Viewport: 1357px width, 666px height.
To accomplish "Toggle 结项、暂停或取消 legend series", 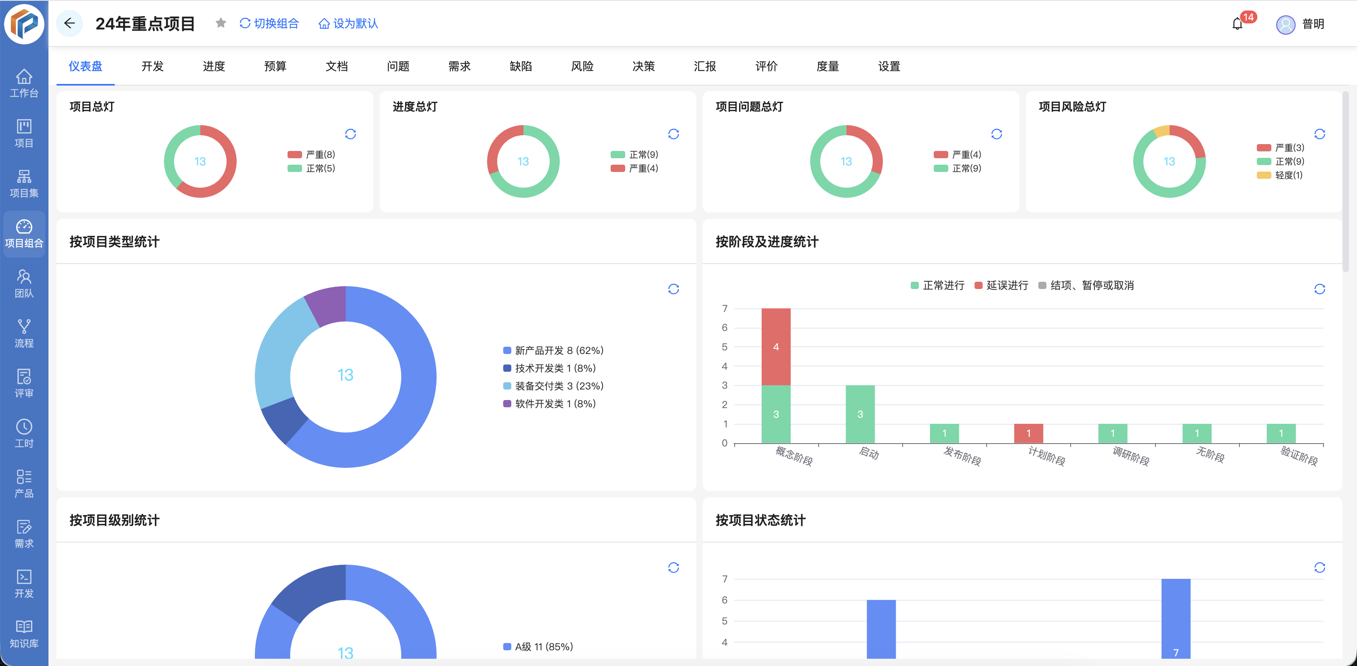I will click(x=1086, y=285).
